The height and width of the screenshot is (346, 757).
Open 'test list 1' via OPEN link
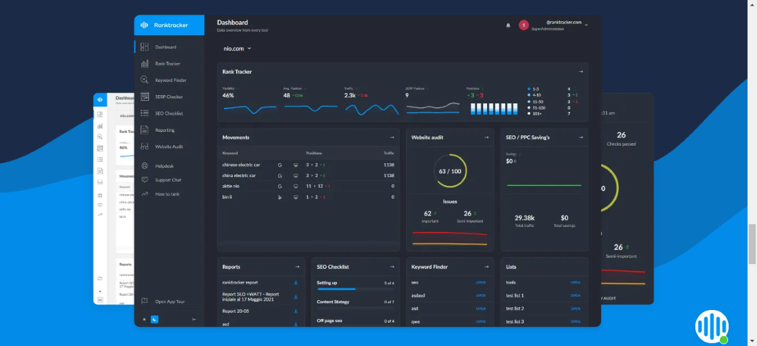tap(575, 296)
